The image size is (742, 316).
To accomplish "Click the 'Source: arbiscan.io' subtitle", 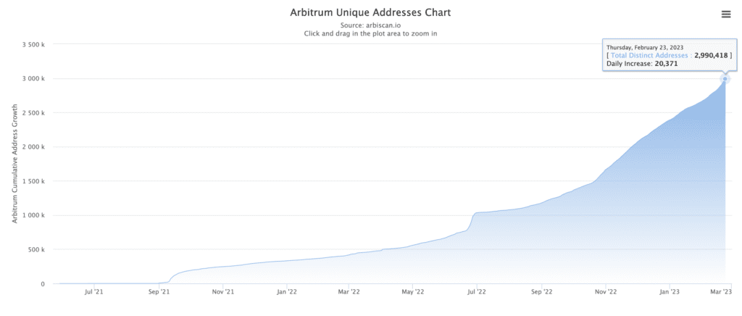I will (370, 25).
